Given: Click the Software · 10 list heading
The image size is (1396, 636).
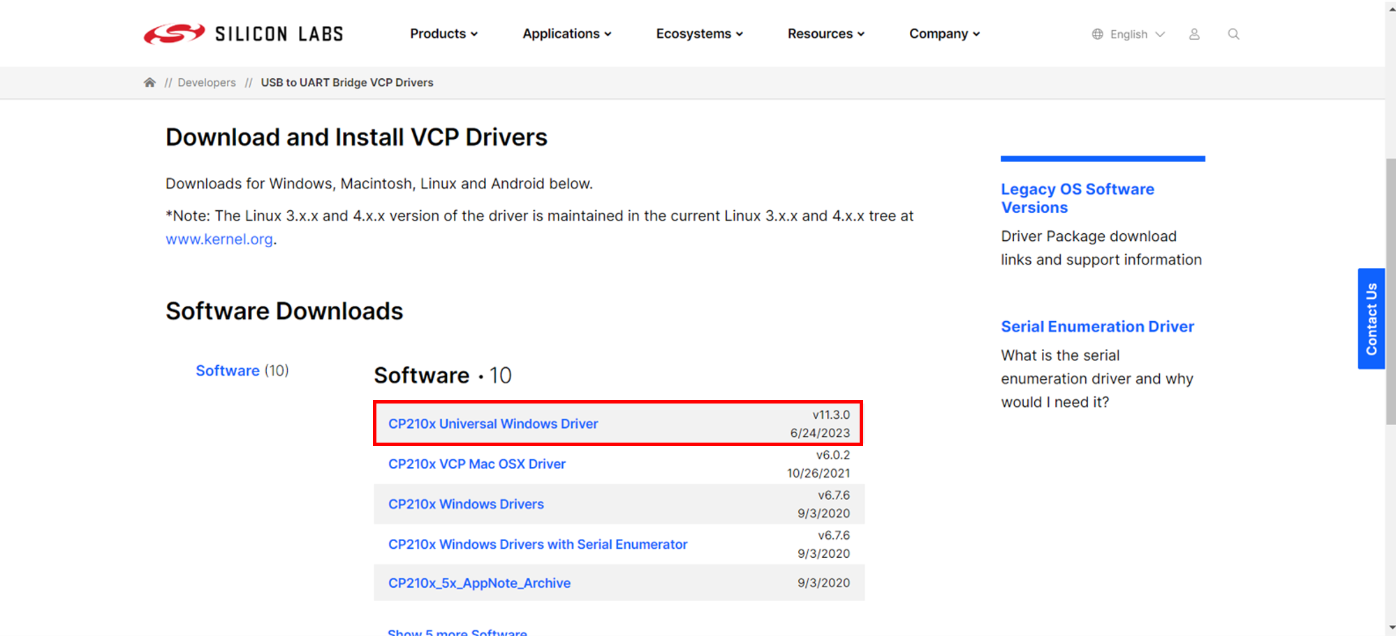Looking at the screenshot, I should click(443, 376).
